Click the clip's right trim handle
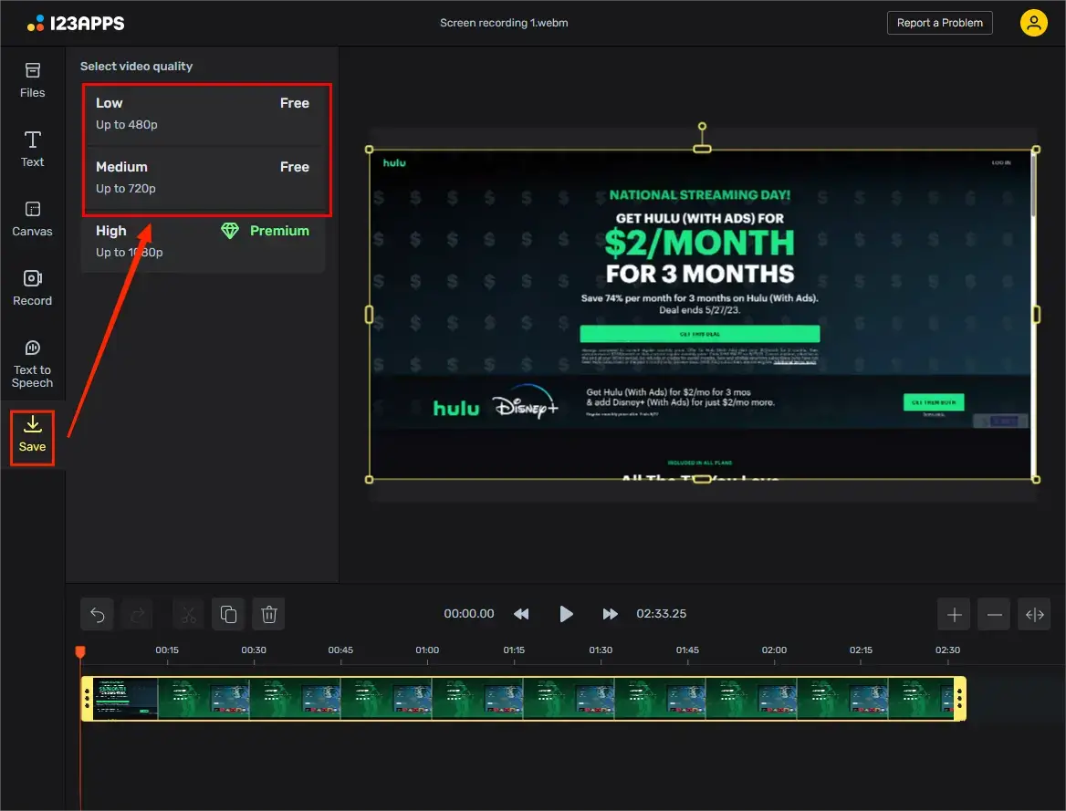 point(959,698)
